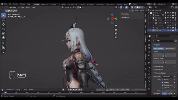The width and height of the screenshot is (178, 100).
Task: Switch to the Sculpting workspace tab
Action: coord(53,4)
